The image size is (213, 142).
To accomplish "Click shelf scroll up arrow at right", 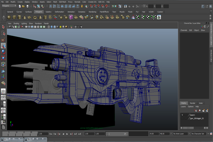I will tap(211, 16).
